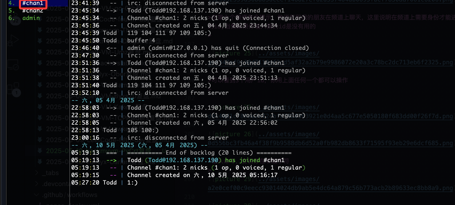Screen dimensions: 455x205
Task: Open the faded Remote Explorer icon
Action: (x=13, y=65)
